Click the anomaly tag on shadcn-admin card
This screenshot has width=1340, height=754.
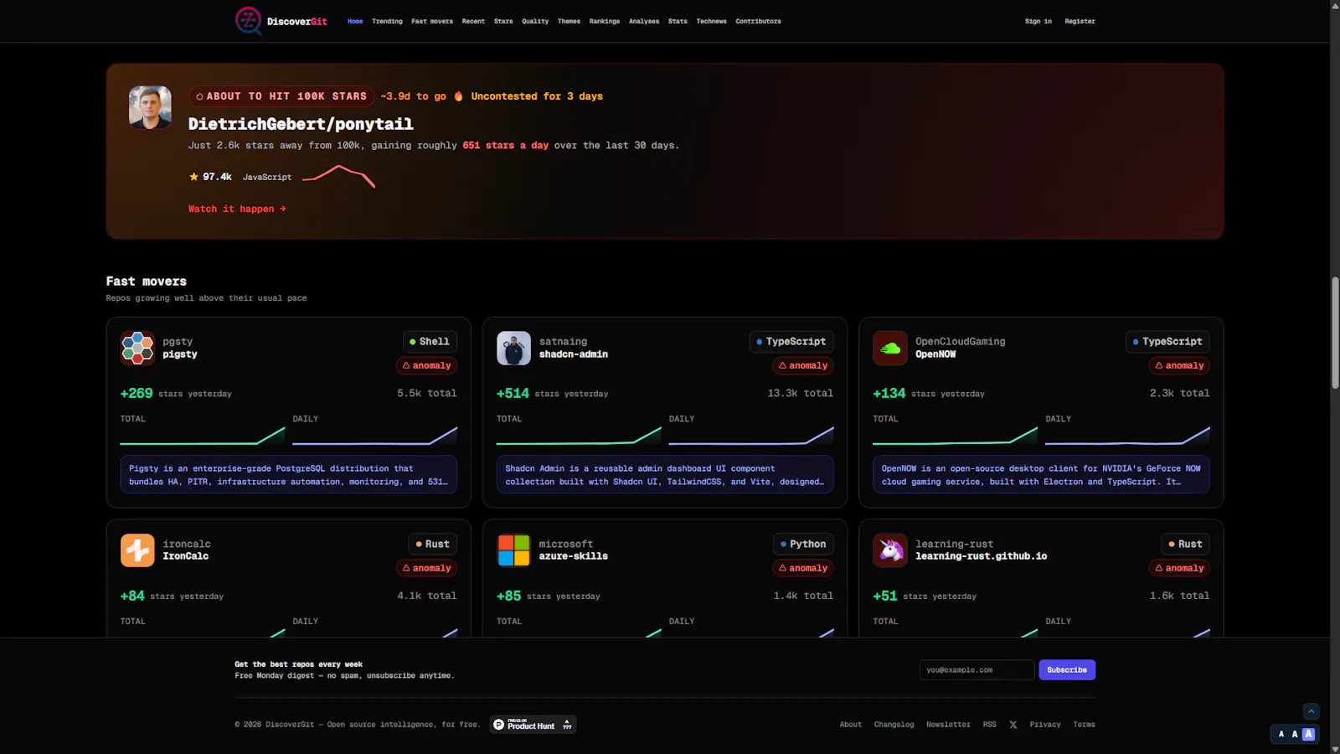point(802,365)
